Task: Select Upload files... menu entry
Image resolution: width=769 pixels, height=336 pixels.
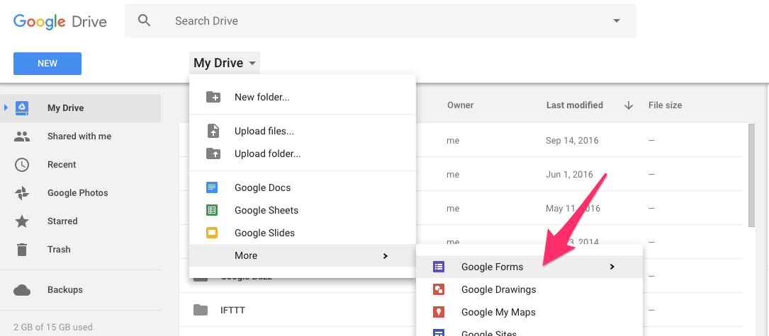Action: [x=264, y=131]
